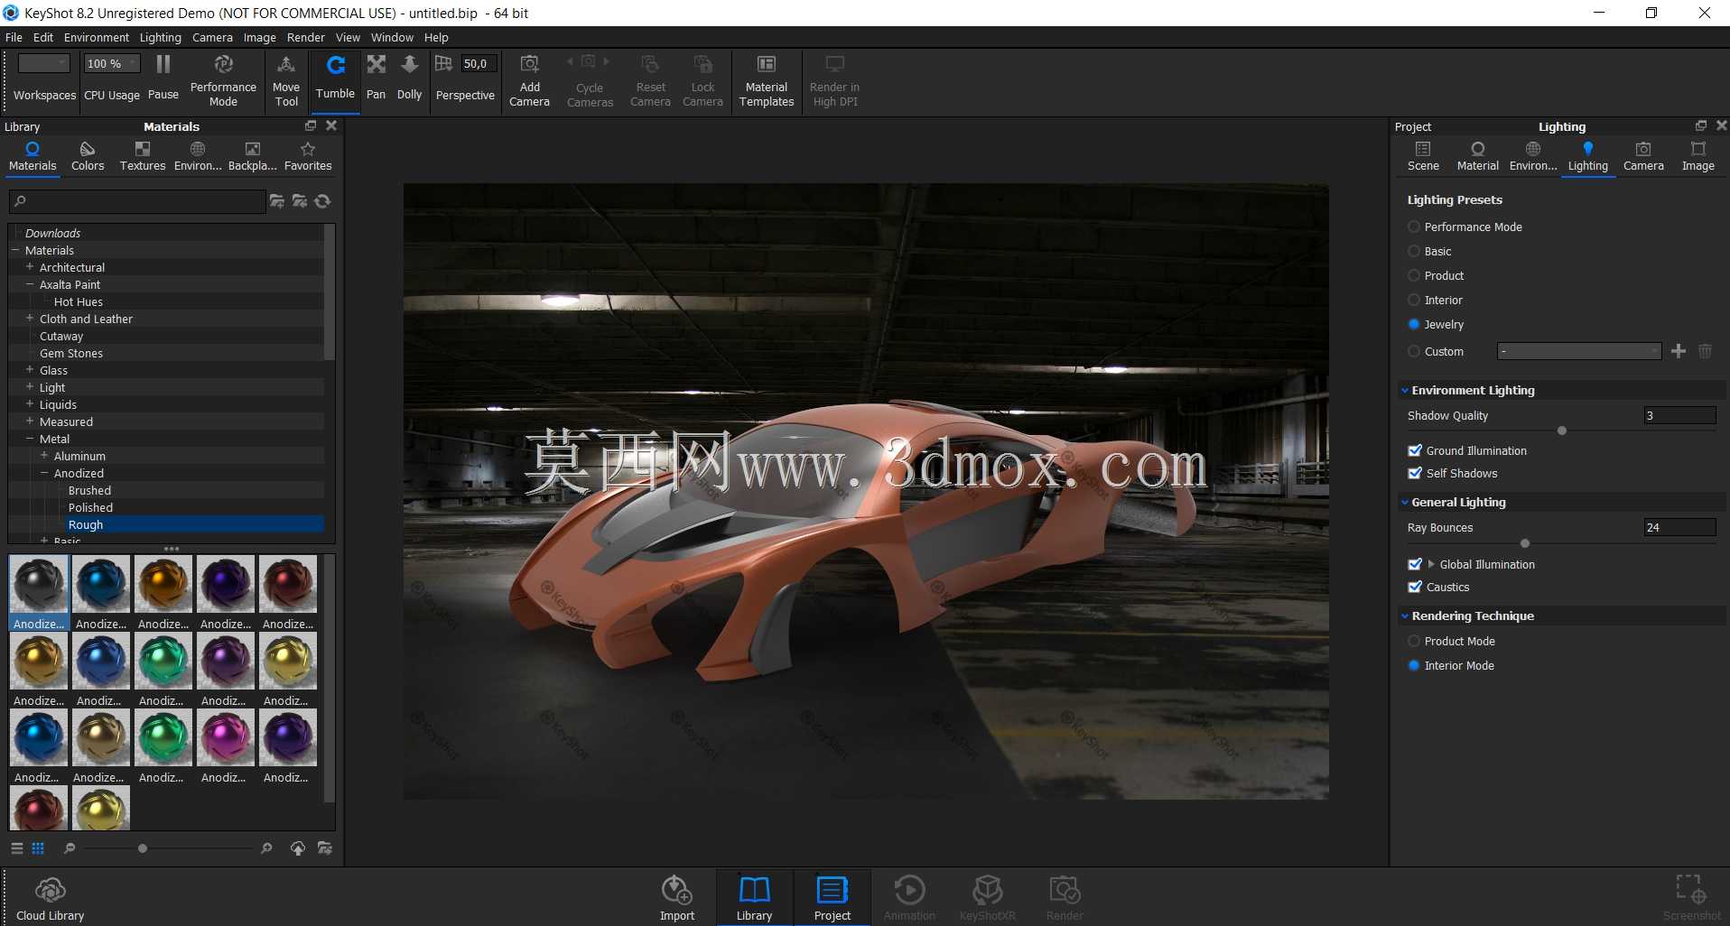
Task: Adjust the Shadow Quality slider
Action: pos(1562,431)
